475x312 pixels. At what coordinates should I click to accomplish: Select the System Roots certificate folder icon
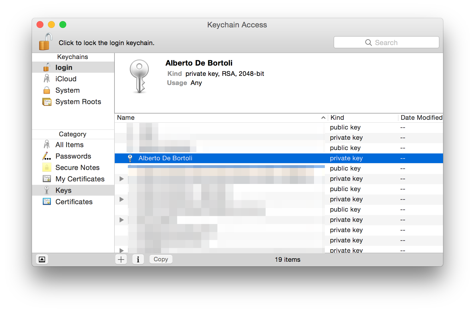click(x=47, y=102)
